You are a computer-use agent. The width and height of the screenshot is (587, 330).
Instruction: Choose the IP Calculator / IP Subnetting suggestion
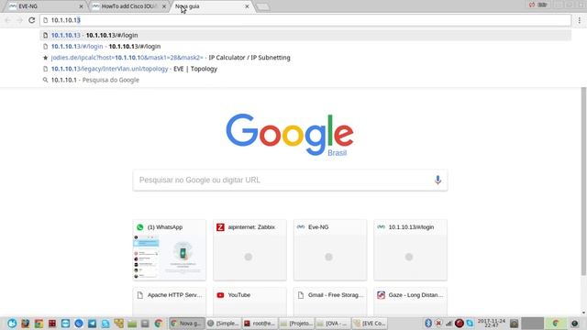pos(305,58)
